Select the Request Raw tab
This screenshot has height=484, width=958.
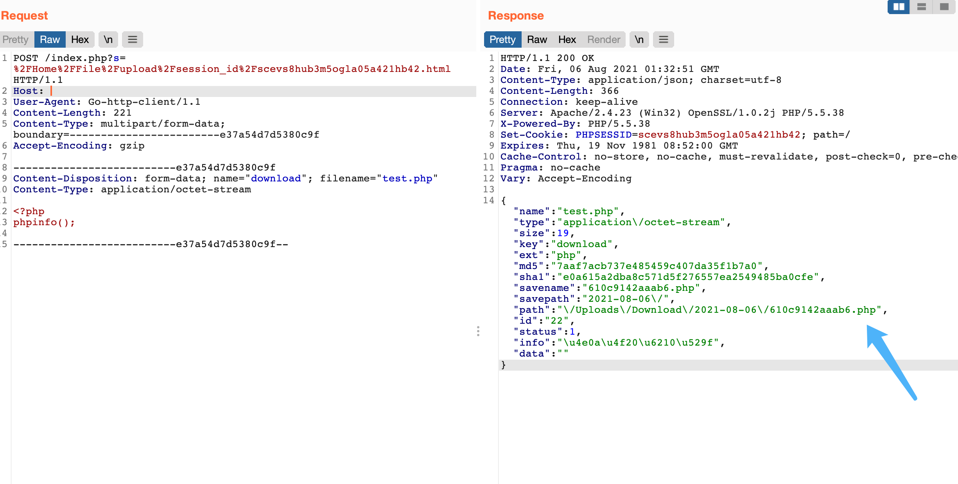click(50, 39)
